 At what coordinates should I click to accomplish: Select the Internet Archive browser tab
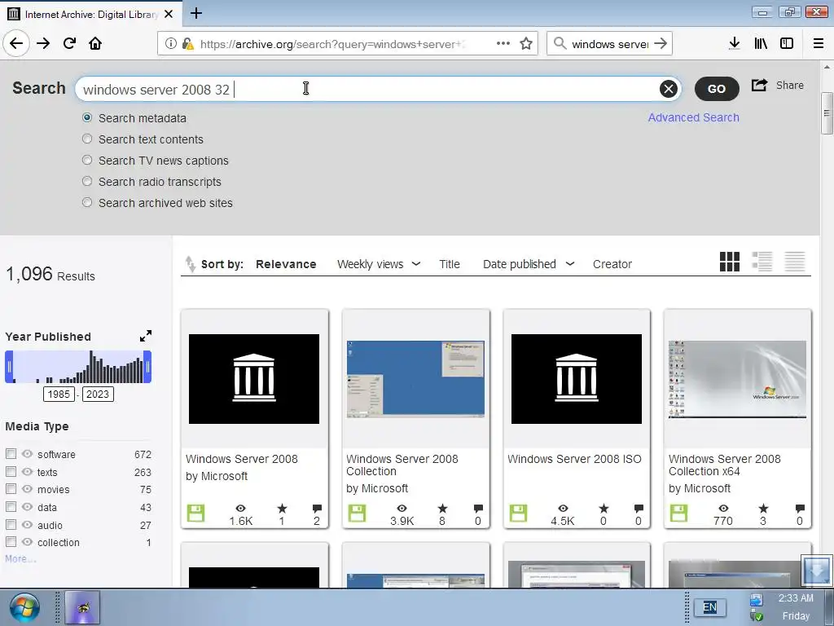click(90, 14)
